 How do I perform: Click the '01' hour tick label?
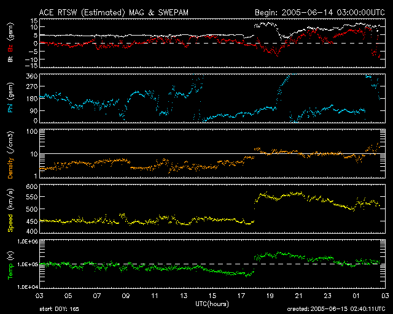(x=356, y=296)
